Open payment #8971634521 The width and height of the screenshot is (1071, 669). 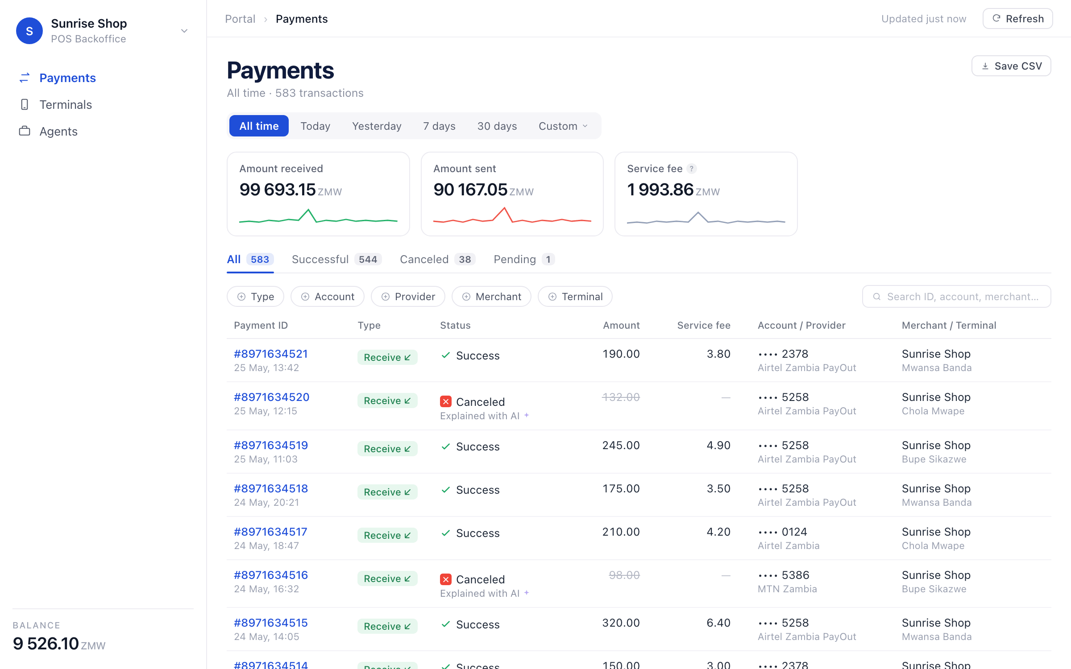tap(271, 354)
